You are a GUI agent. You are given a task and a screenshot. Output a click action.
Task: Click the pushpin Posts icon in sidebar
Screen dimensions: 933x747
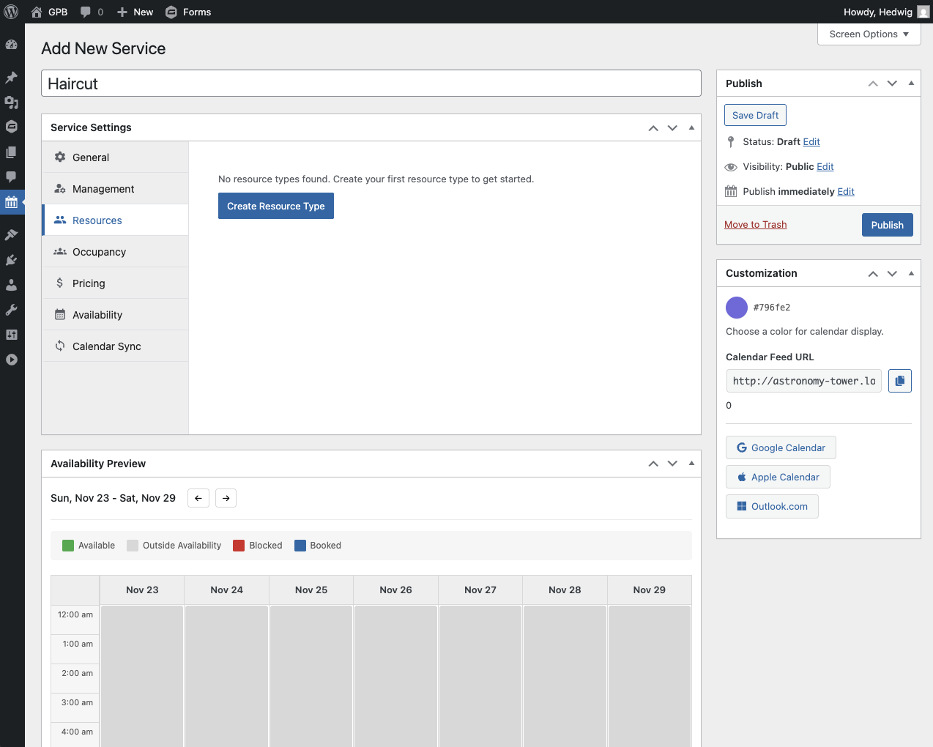[12, 78]
